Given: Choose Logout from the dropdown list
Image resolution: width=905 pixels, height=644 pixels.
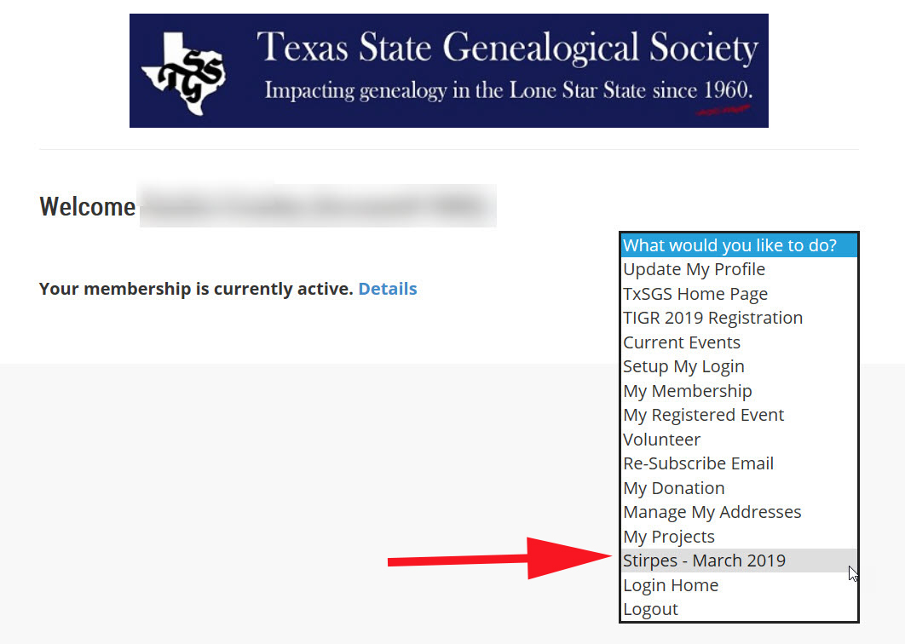Looking at the screenshot, I should click(x=650, y=609).
